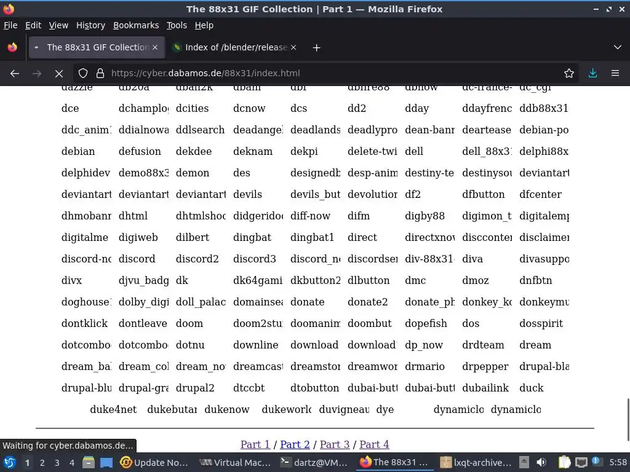Open the dartz@VM terminal taskbar window
Image resolution: width=630 pixels, height=472 pixels.
314,462
